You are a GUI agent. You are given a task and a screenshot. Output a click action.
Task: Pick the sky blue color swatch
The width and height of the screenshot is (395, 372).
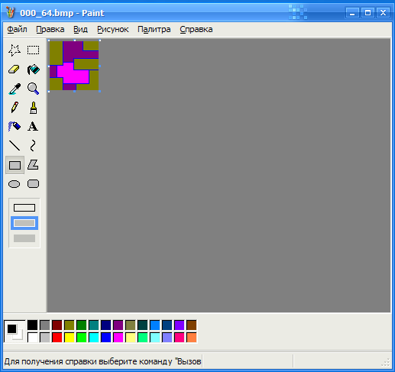155,325
